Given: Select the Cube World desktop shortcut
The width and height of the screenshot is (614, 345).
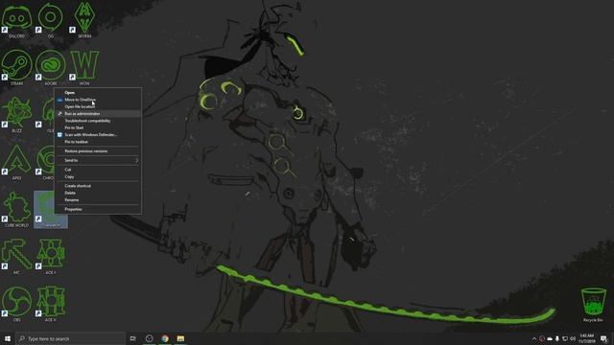Looking at the screenshot, I should pos(16,210).
